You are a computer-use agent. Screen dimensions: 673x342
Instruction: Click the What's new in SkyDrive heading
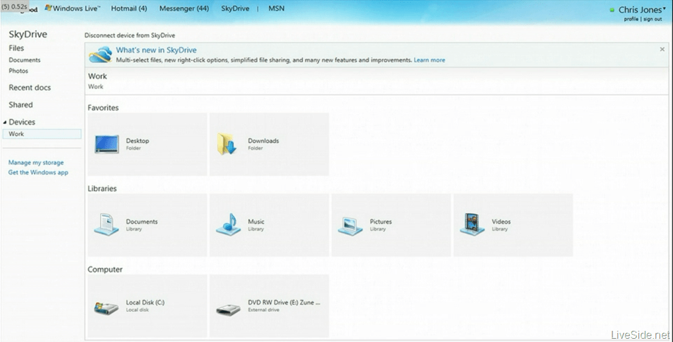[156, 50]
